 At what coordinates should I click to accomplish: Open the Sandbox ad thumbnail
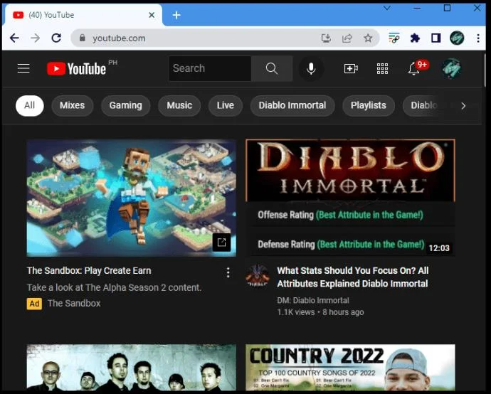tap(132, 198)
